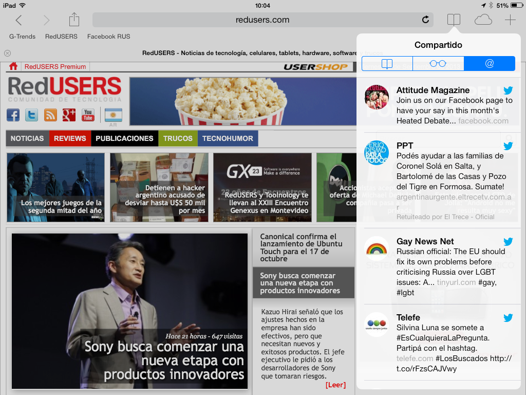Screen dimensions: 526x395
Task: Open the Share sheet icon
Action: pos(74,20)
